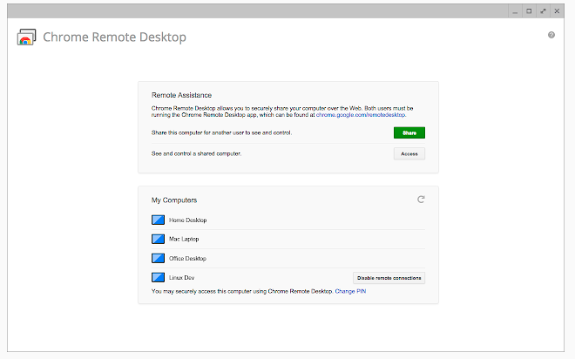Refresh the My Computers list

421,200
